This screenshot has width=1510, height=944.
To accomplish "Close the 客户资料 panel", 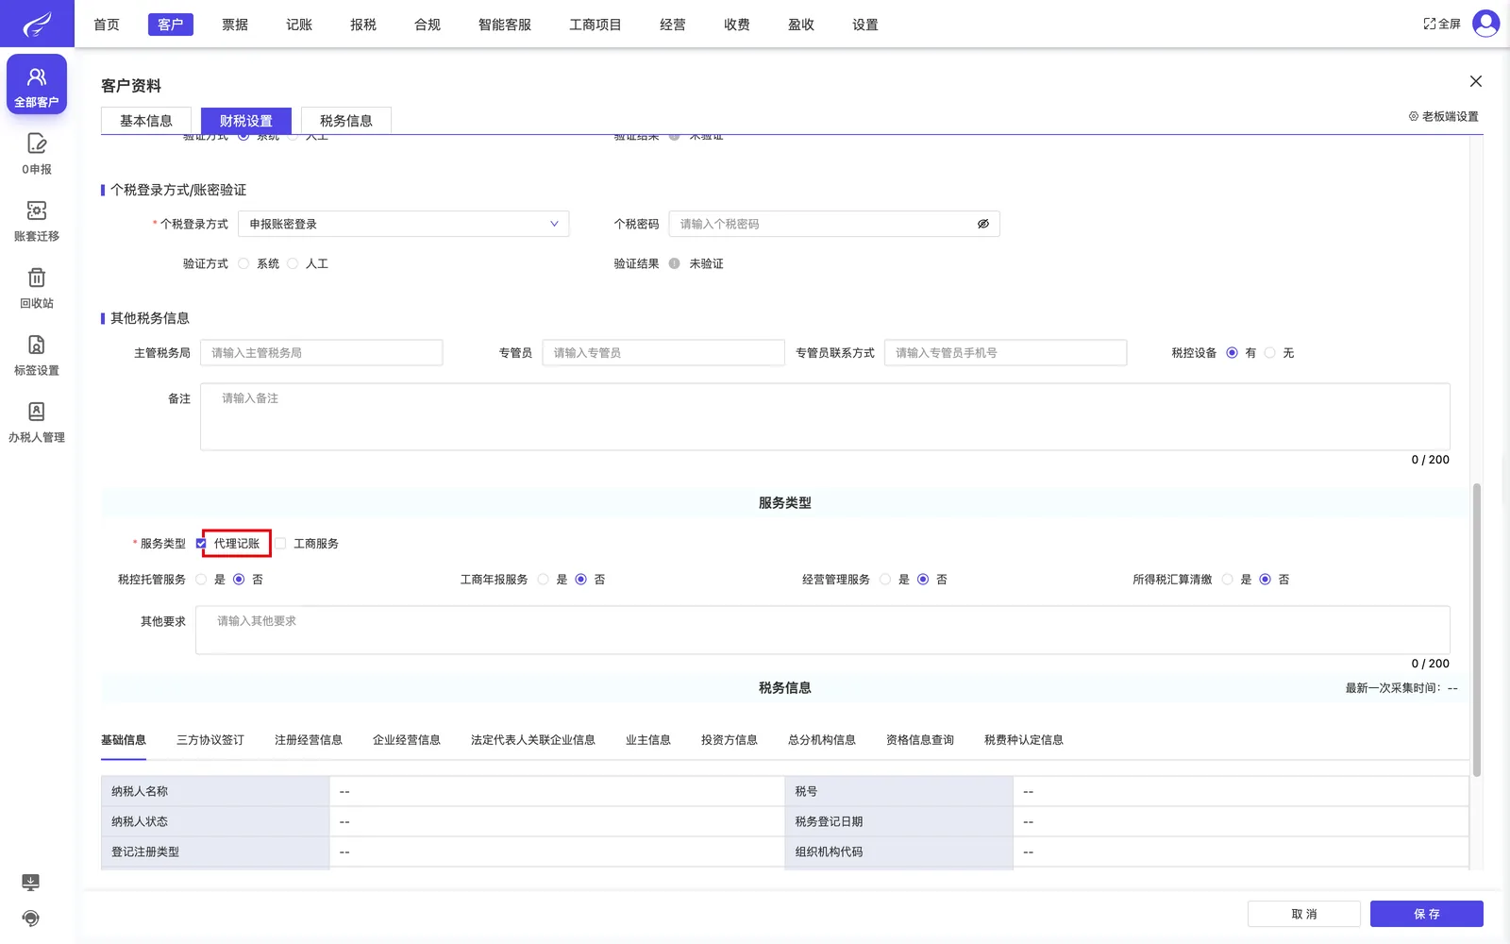I will click(x=1476, y=81).
